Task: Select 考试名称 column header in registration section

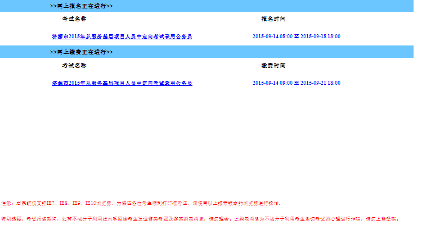Action: tap(74, 19)
